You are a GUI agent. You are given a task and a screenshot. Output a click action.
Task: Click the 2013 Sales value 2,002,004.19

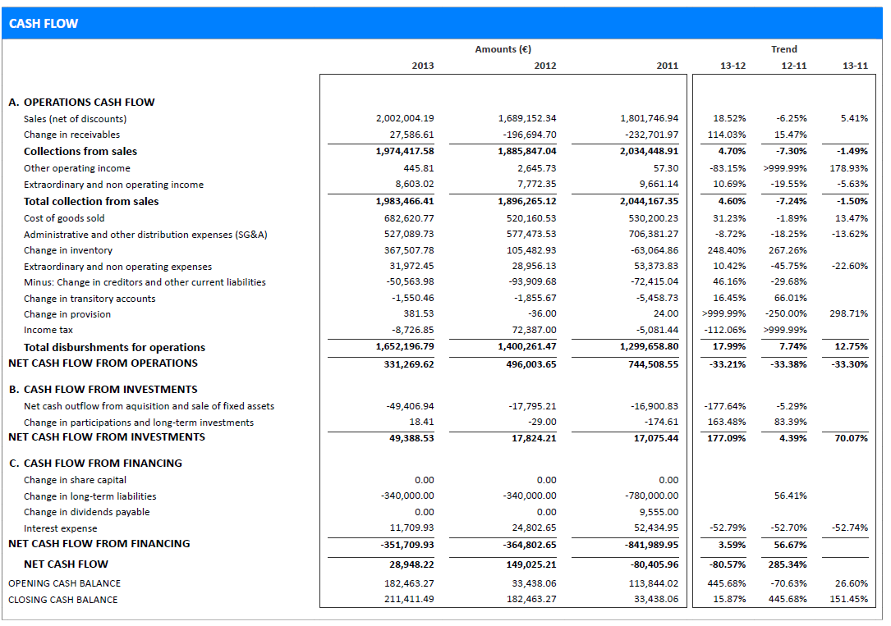pyautogui.click(x=405, y=119)
